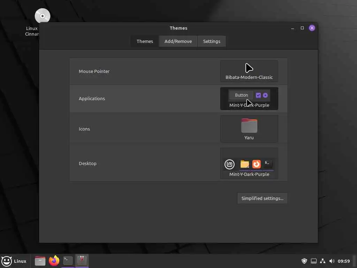The image size is (357, 268).
Task: Close the Themes window with purple button
Action: click(x=312, y=28)
